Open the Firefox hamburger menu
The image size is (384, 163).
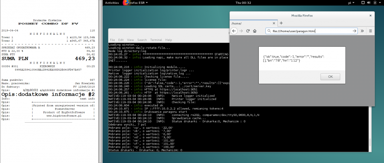tap(370, 31)
